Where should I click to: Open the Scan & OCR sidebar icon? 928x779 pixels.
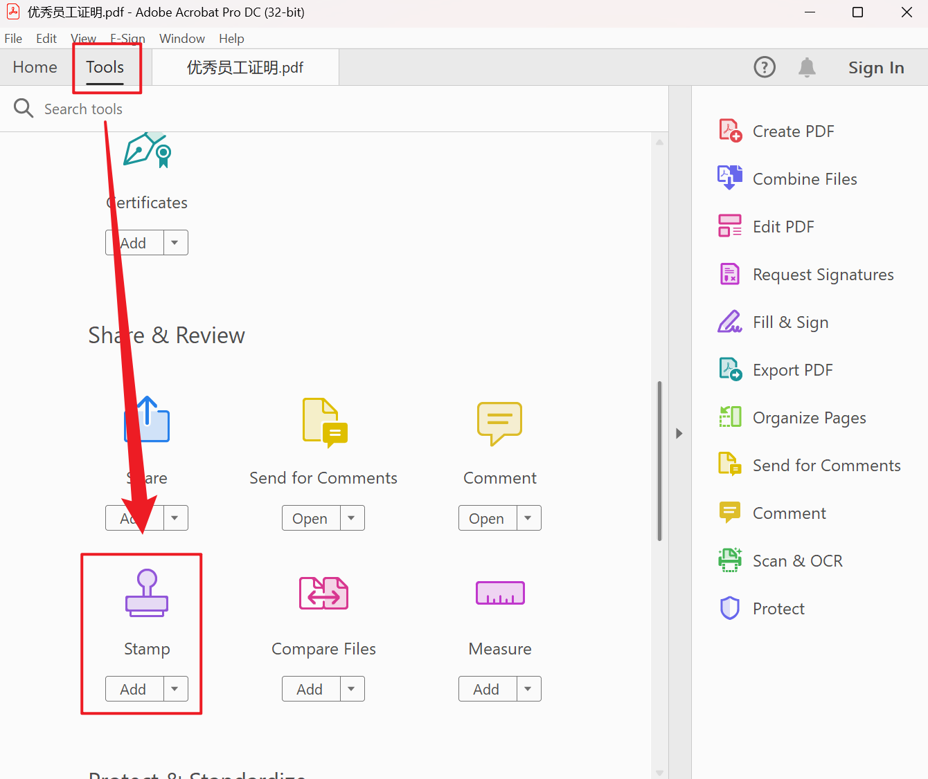(730, 560)
